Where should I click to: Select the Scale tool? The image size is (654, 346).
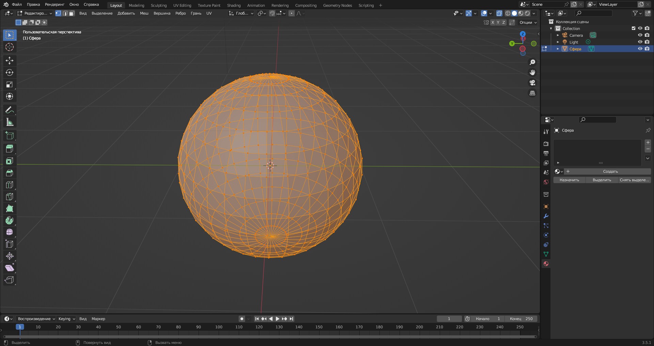[10, 84]
